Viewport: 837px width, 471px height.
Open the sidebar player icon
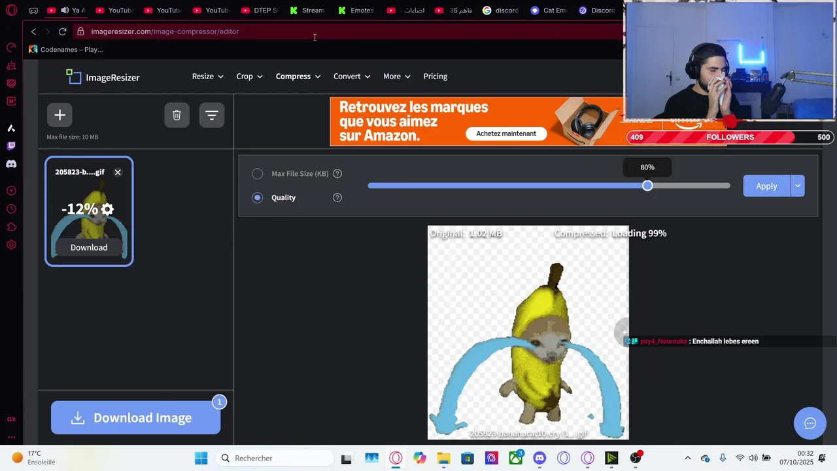11,191
